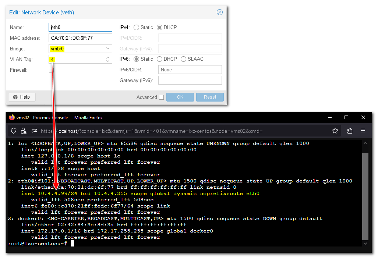Screen dimensions: 378x259
Task: Select the IPv4 Static radio button
Action: pos(137,27)
